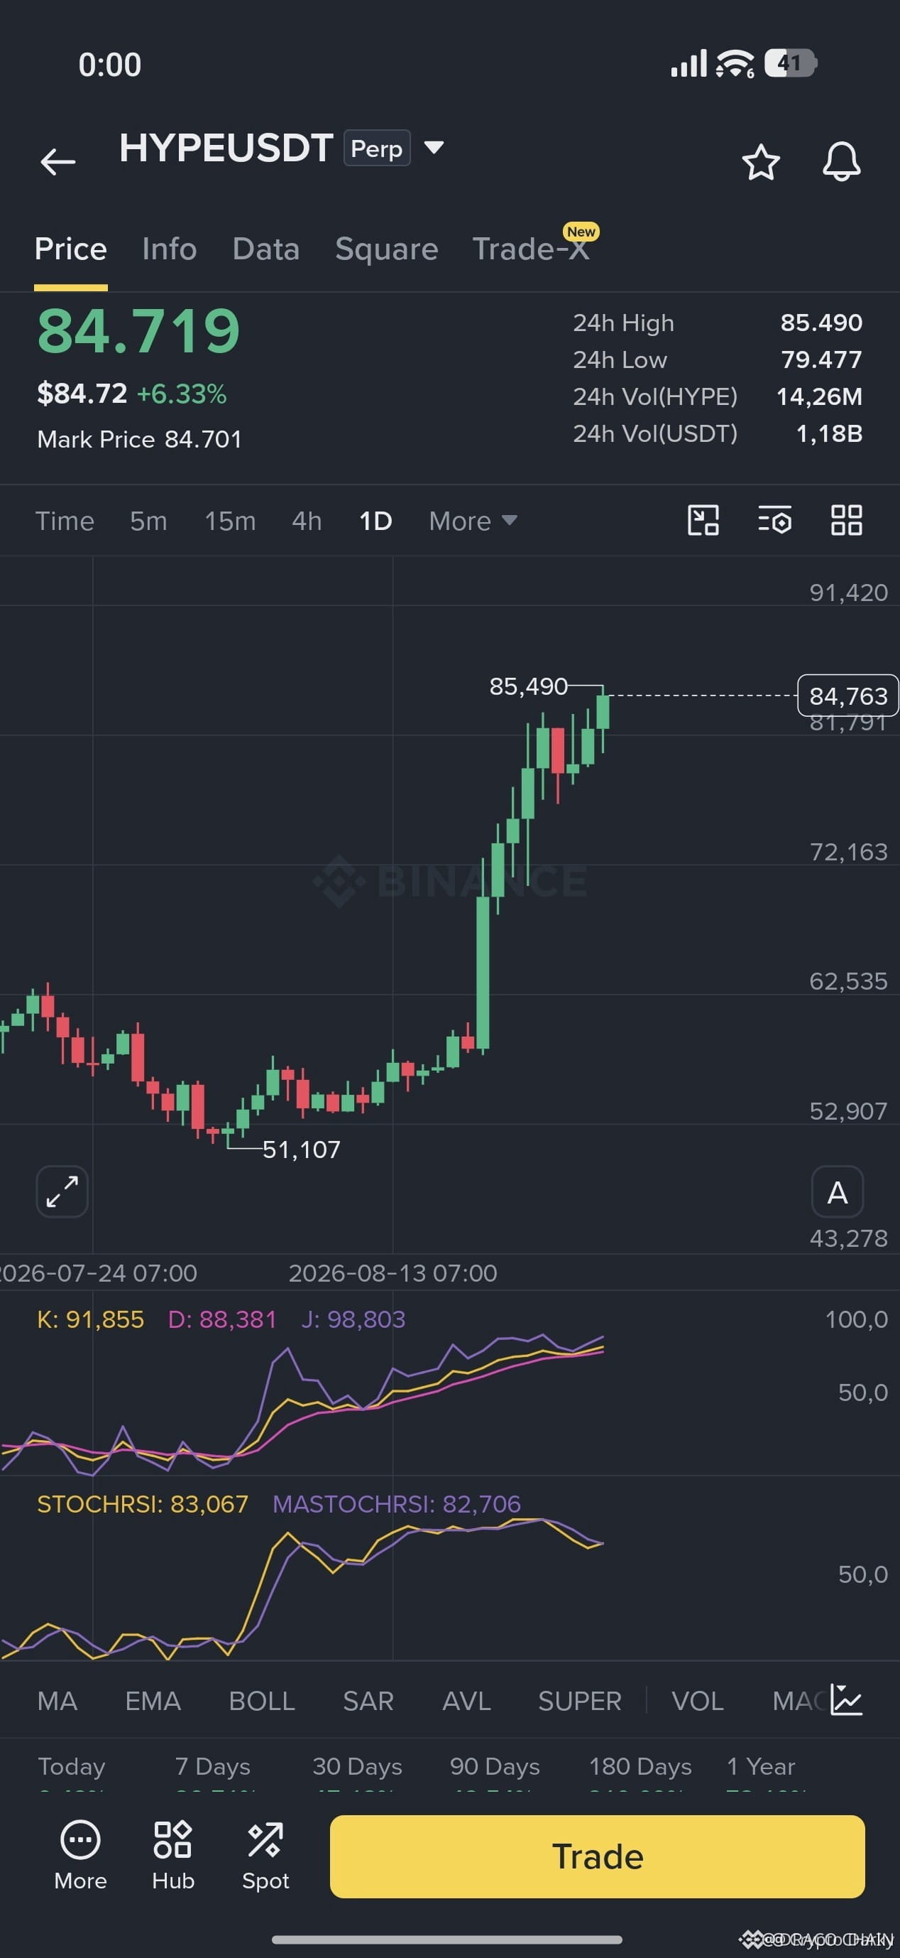
Task: Switch to the Data tab
Action: tap(266, 249)
